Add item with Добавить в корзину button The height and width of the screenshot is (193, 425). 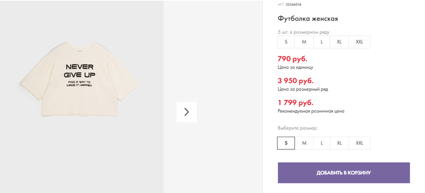[x=344, y=173]
